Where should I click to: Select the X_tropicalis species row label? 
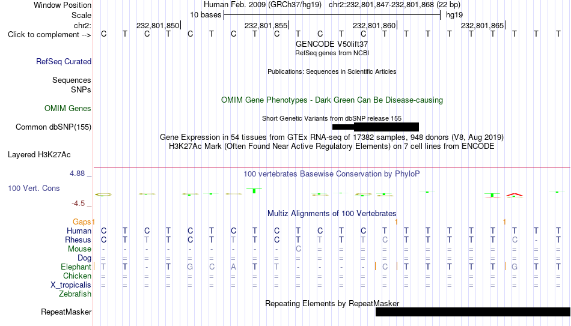[x=71, y=285]
